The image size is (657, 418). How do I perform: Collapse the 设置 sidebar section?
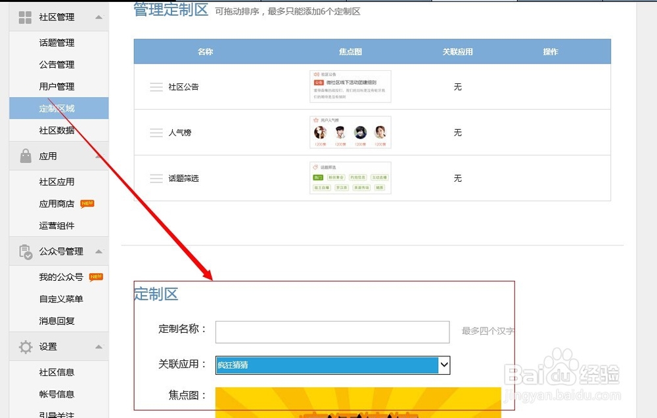[x=100, y=347]
